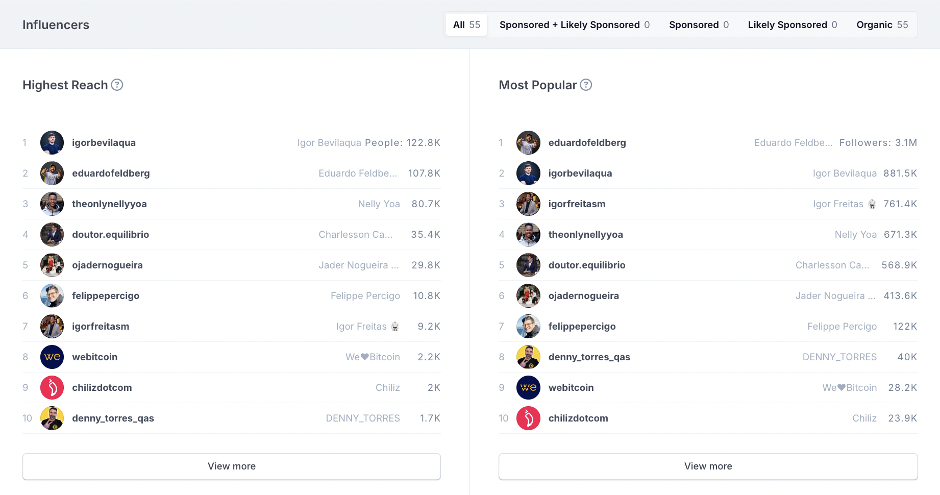The image size is (940, 495).
Task: Open igorfreitasm in Most Popular list
Action: pyautogui.click(x=577, y=204)
